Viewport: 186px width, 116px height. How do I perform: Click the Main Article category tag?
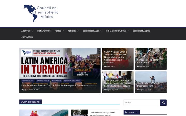(57, 81)
